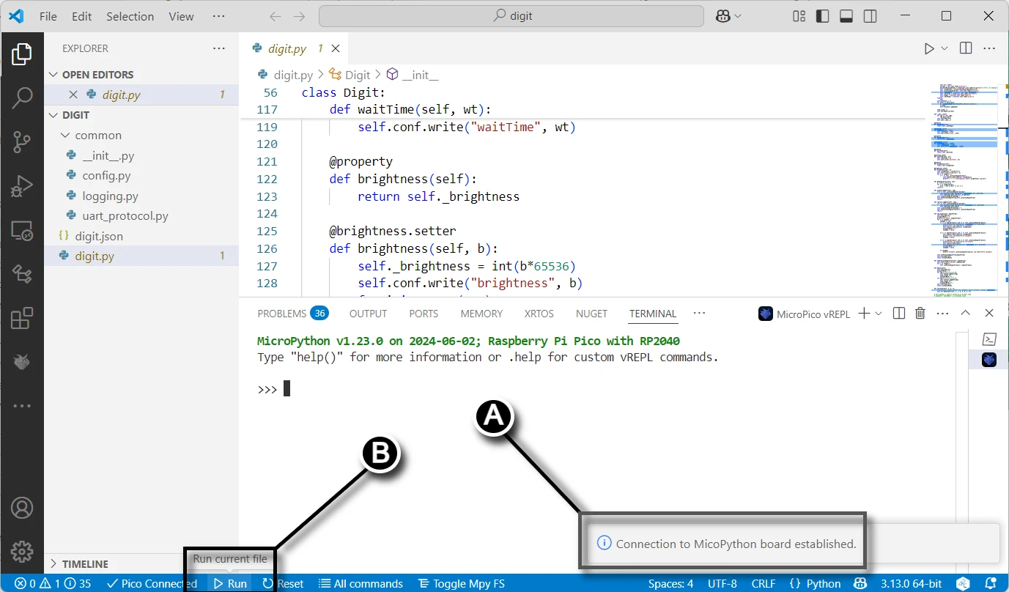Create a new terminal with plus icon
The image size is (1009, 592).
pos(864,314)
